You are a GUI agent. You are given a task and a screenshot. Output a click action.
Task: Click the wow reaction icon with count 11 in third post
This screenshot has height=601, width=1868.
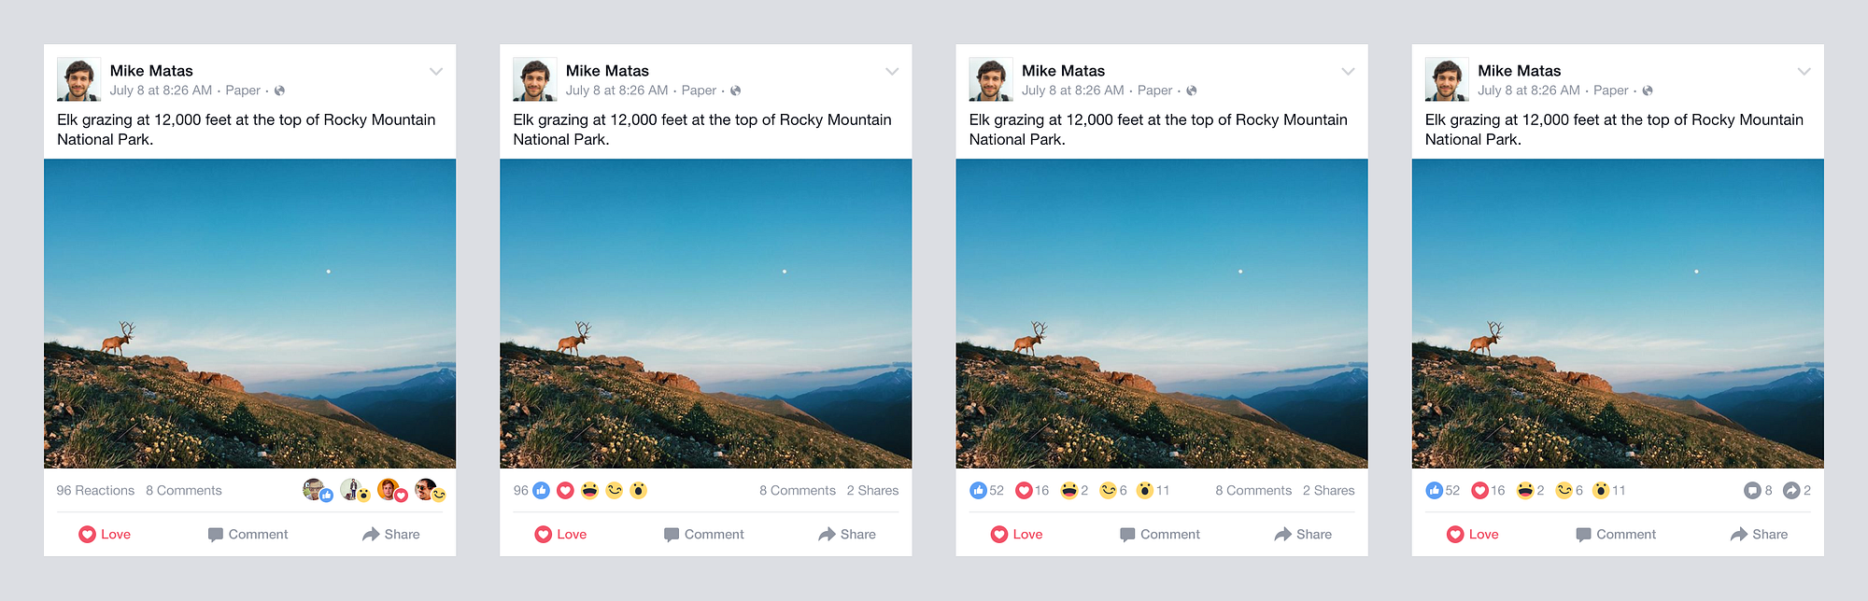coord(1144,490)
